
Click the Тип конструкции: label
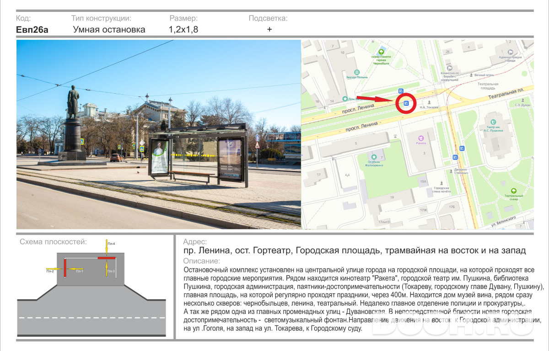[101, 18]
